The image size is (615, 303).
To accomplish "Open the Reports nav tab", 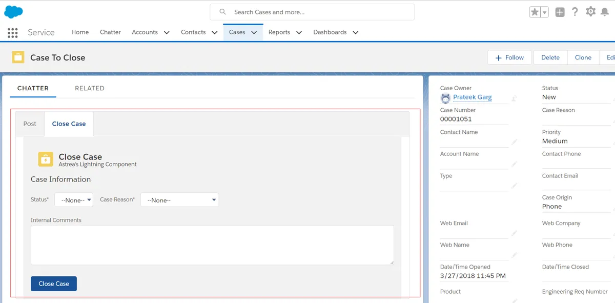I will click(279, 32).
